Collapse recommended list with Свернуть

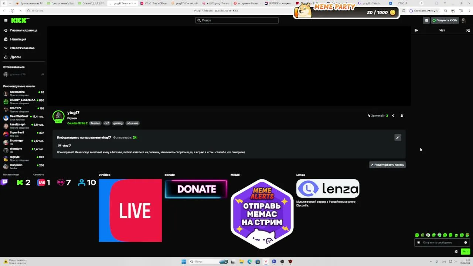(38, 174)
